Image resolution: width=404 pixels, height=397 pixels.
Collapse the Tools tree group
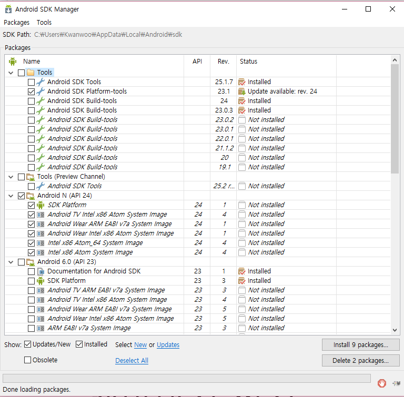(x=11, y=73)
